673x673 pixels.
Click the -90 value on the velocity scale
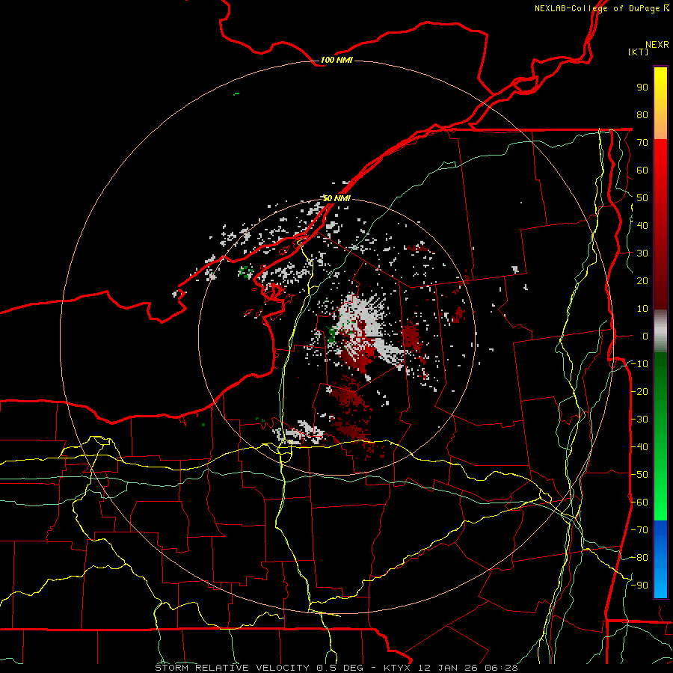click(639, 586)
